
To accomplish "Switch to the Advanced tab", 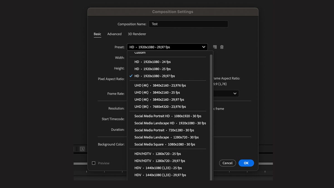I will tap(114, 34).
